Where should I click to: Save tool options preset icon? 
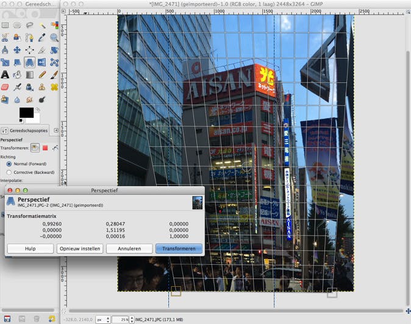7,319
